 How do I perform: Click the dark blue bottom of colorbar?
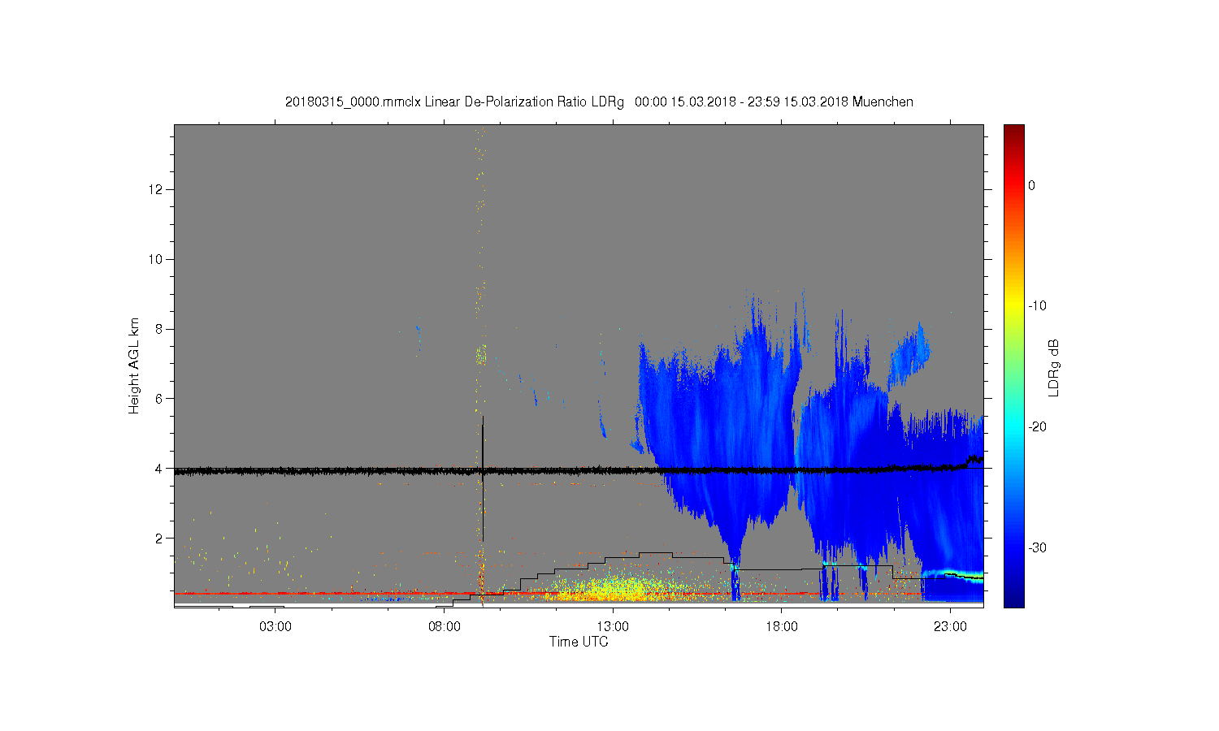[1013, 601]
